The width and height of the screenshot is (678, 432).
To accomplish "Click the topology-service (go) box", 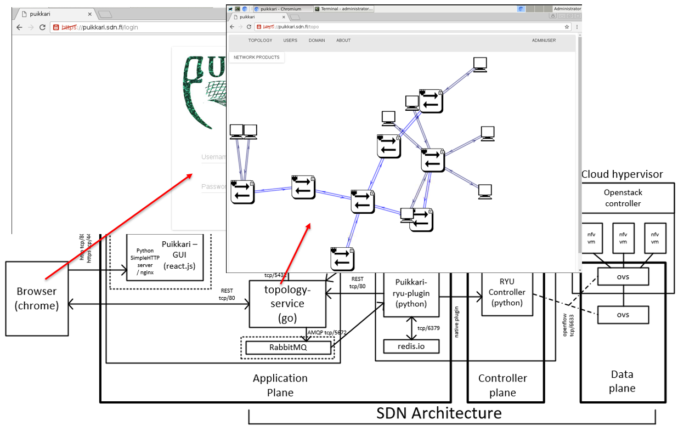I will click(x=288, y=304).
